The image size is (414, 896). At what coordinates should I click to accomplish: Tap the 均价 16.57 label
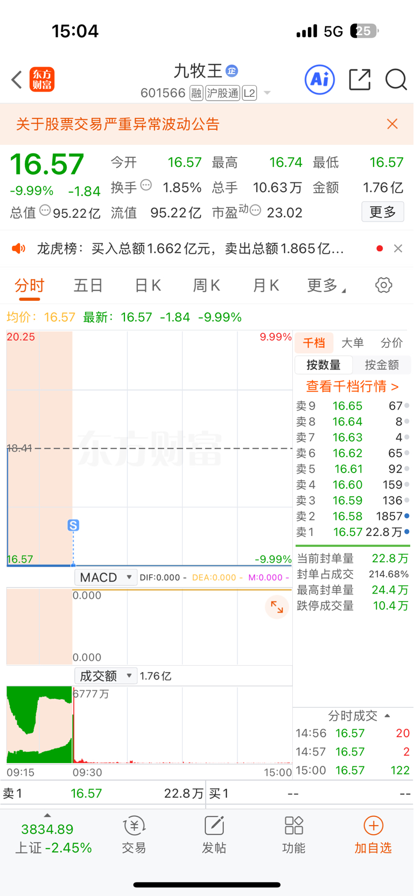point(41,317)
